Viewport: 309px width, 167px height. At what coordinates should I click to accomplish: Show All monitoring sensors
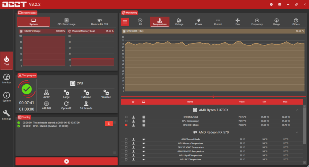tap(140, 22)
